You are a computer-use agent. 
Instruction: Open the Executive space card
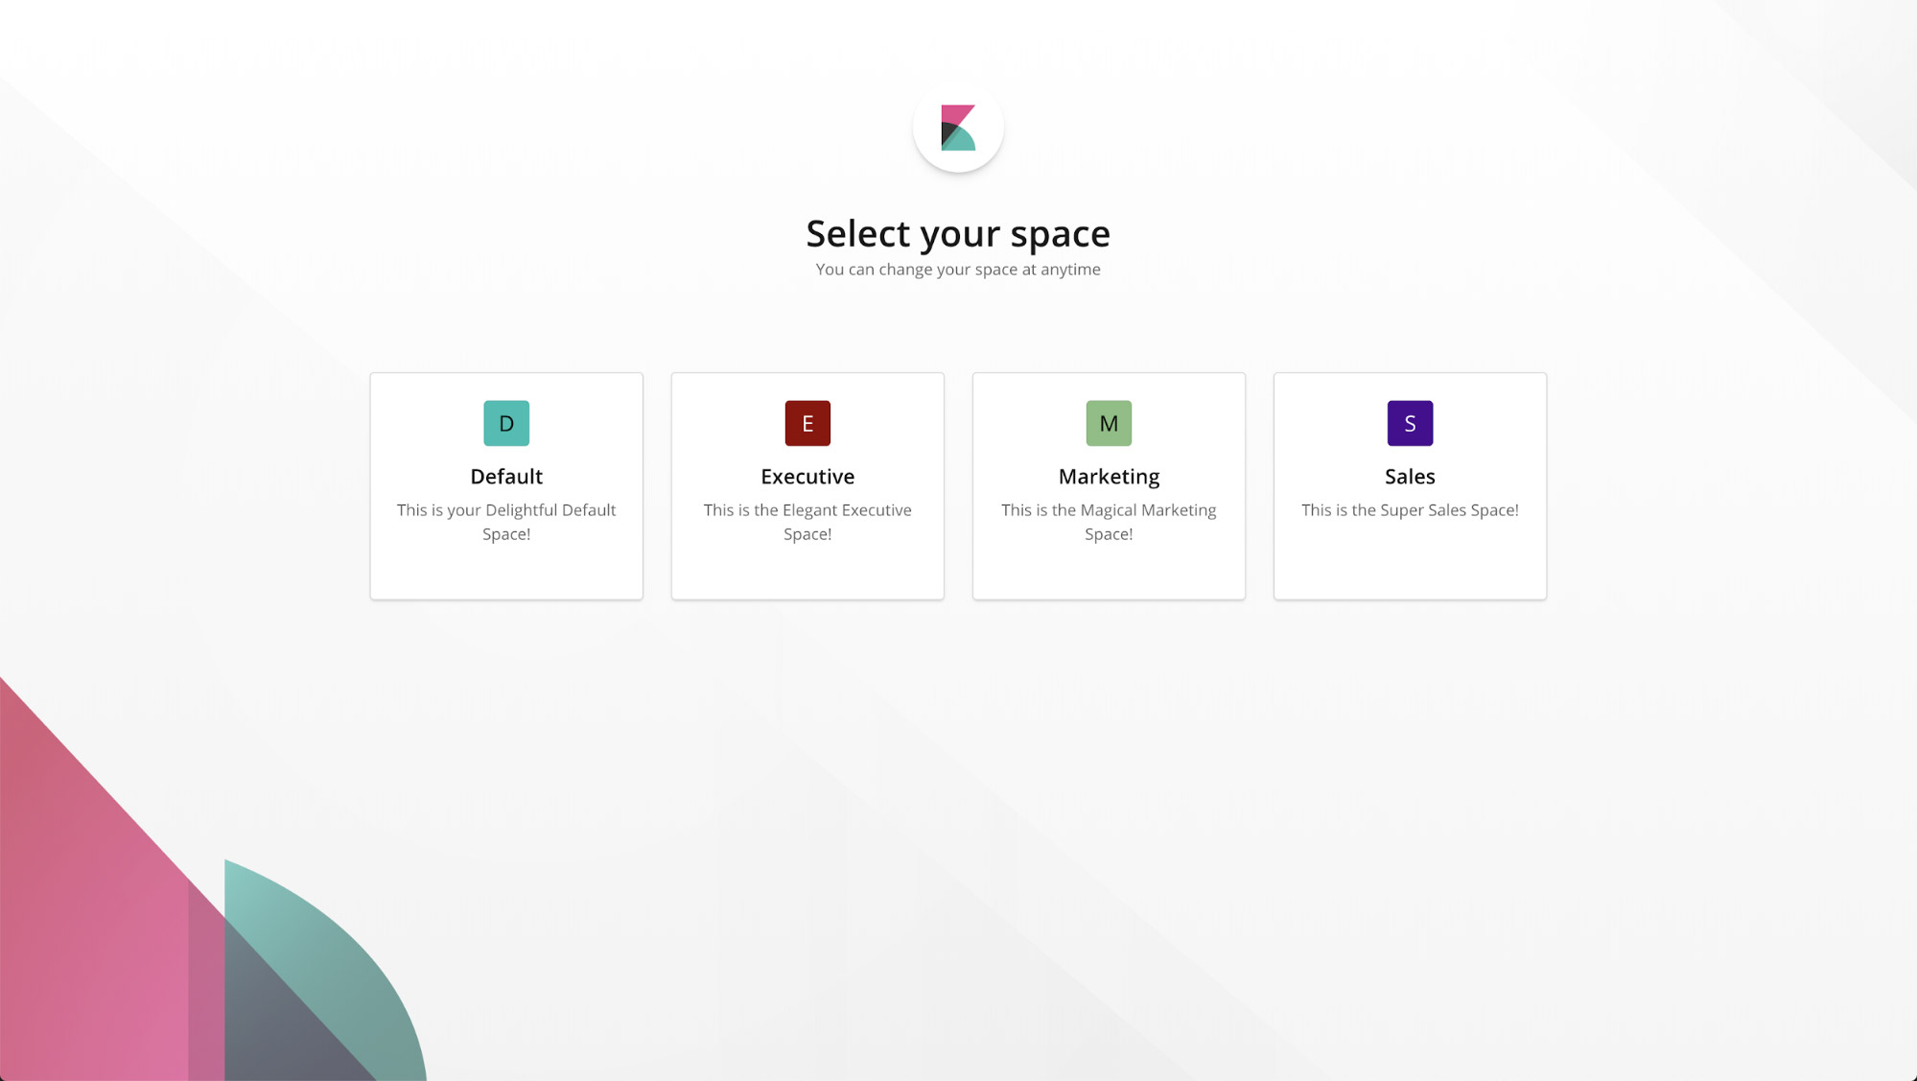[x=807, y=485]
